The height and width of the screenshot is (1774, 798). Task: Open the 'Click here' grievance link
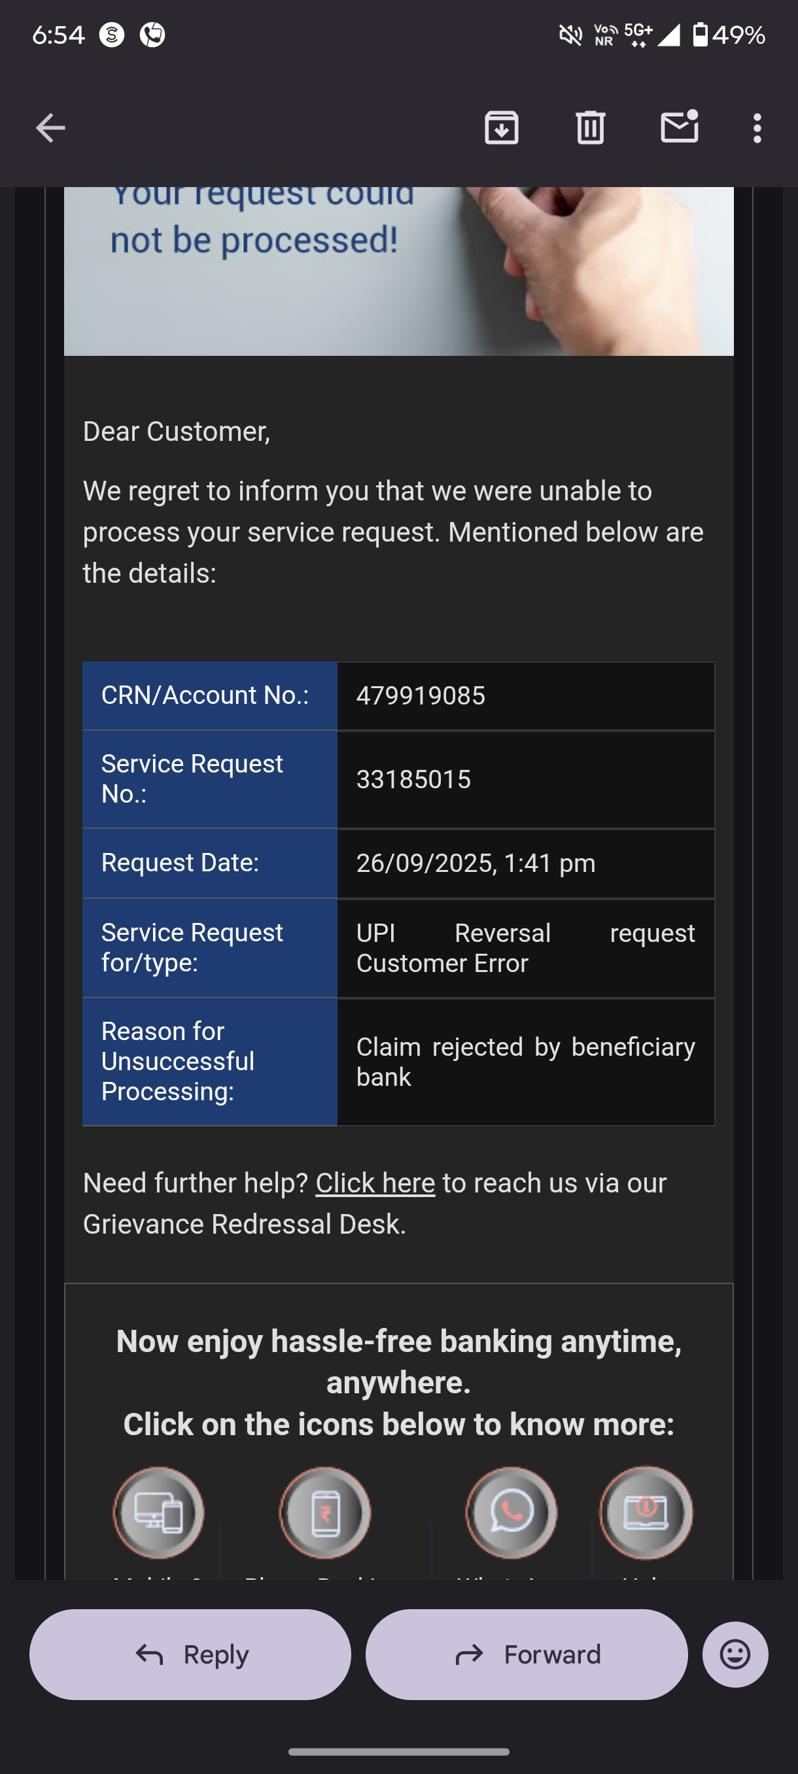coord(375,1183)
